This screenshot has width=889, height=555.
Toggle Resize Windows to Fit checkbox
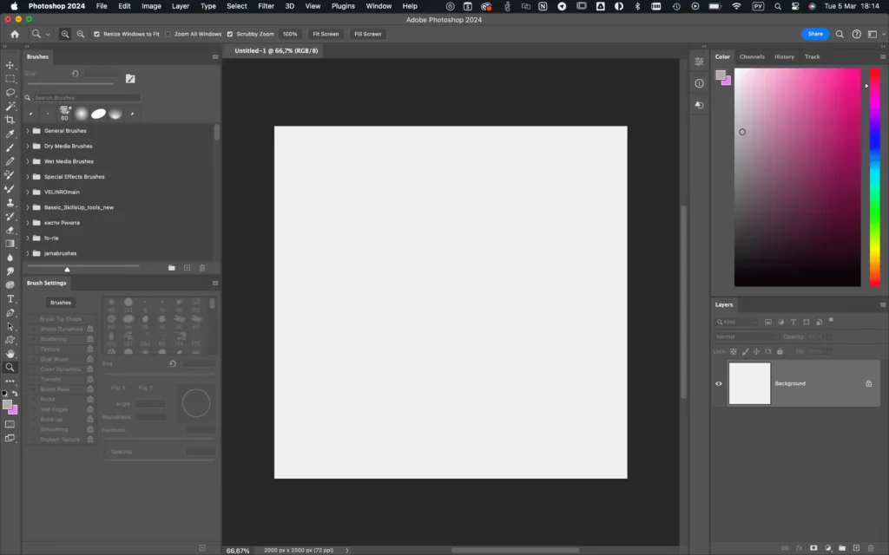[x=96, y=34]
